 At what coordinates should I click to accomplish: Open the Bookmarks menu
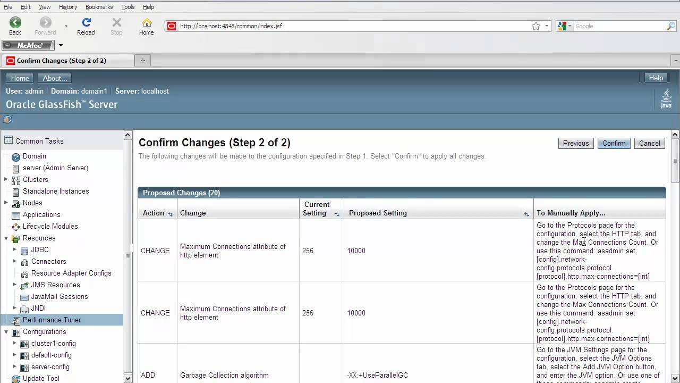99,7
